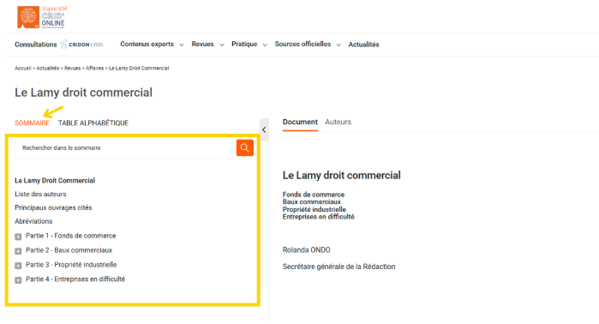The height and width of the screenshot is (324, 599).
Task: Expand Partie 4 - Entreprises en difficulté plus icon
Action: 18,280
